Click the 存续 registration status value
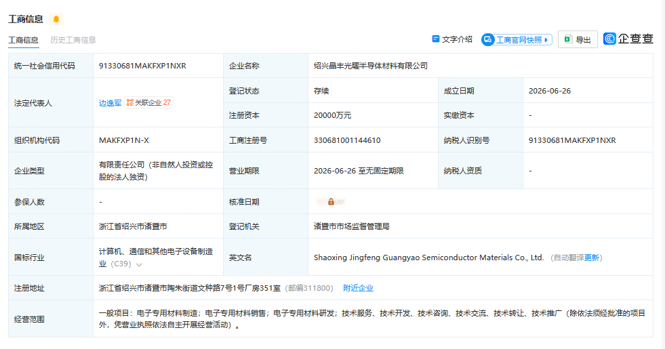 [x=321, y=91]
